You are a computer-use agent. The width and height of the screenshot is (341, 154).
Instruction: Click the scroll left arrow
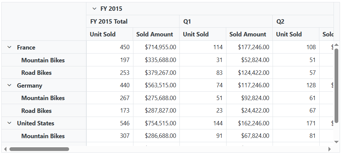(x=5, y=149)
